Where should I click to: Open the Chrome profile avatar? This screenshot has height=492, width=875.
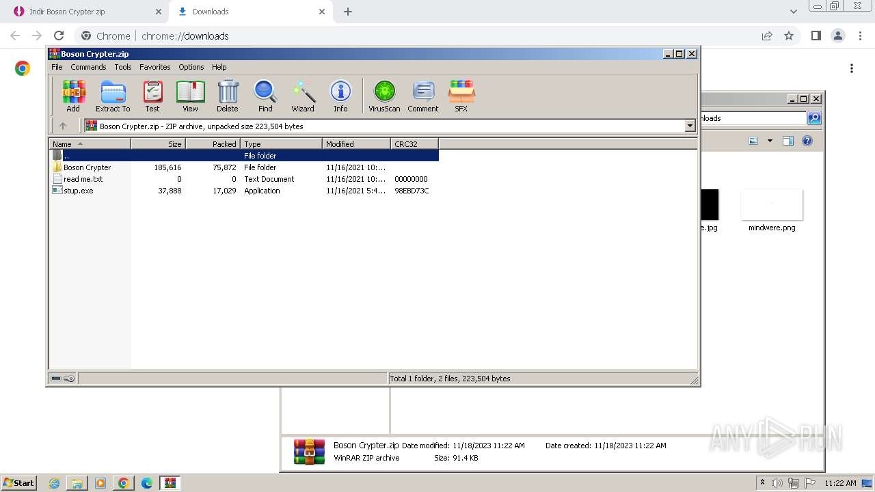(837, 36)
